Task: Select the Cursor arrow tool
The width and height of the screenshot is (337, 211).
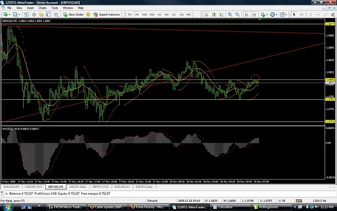Action: point(294,15)
